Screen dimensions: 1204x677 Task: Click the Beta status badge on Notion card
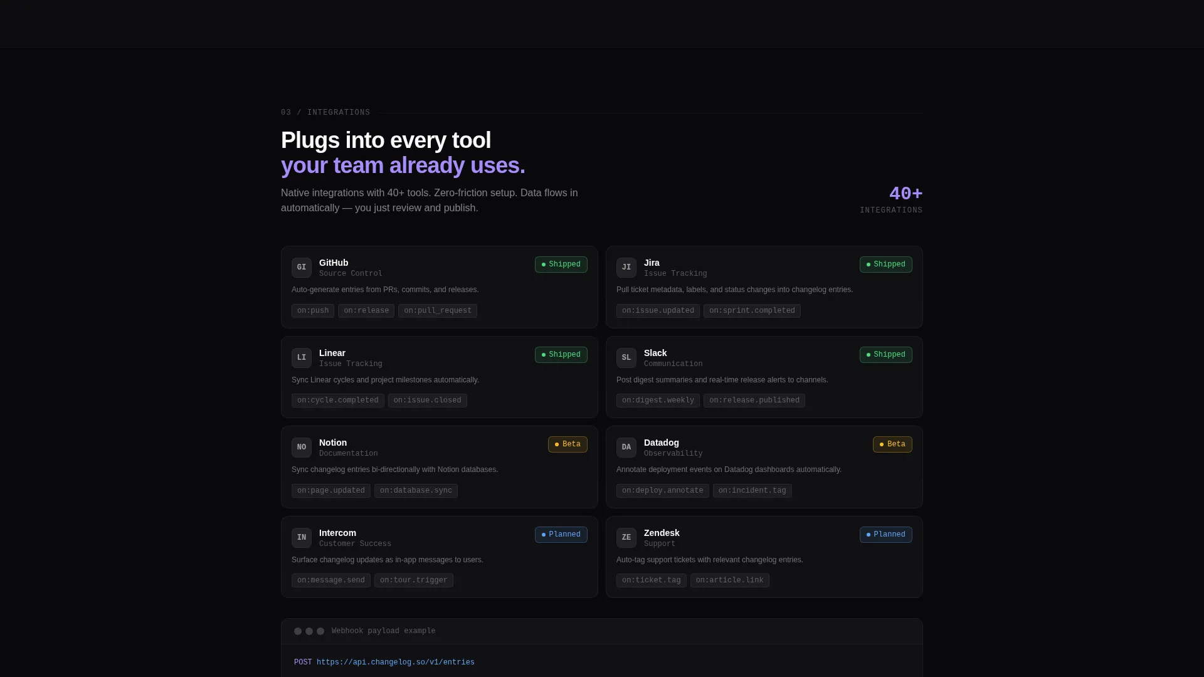[568, 444]
